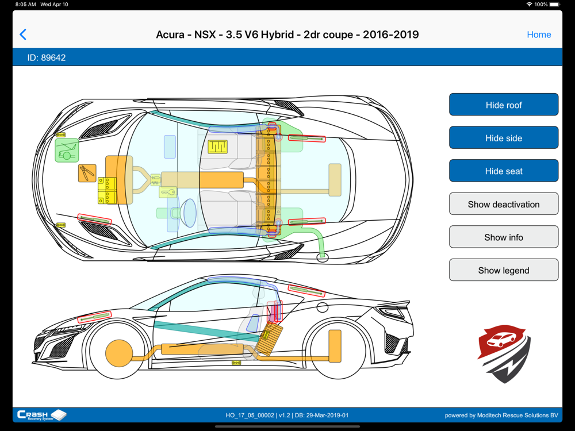
Task: Toggle the Hide seat button
Action: pos(504,171)
